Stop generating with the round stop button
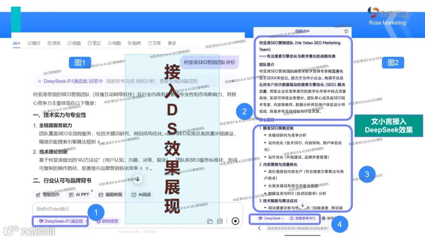425x239 pixels. click(236, 221)
